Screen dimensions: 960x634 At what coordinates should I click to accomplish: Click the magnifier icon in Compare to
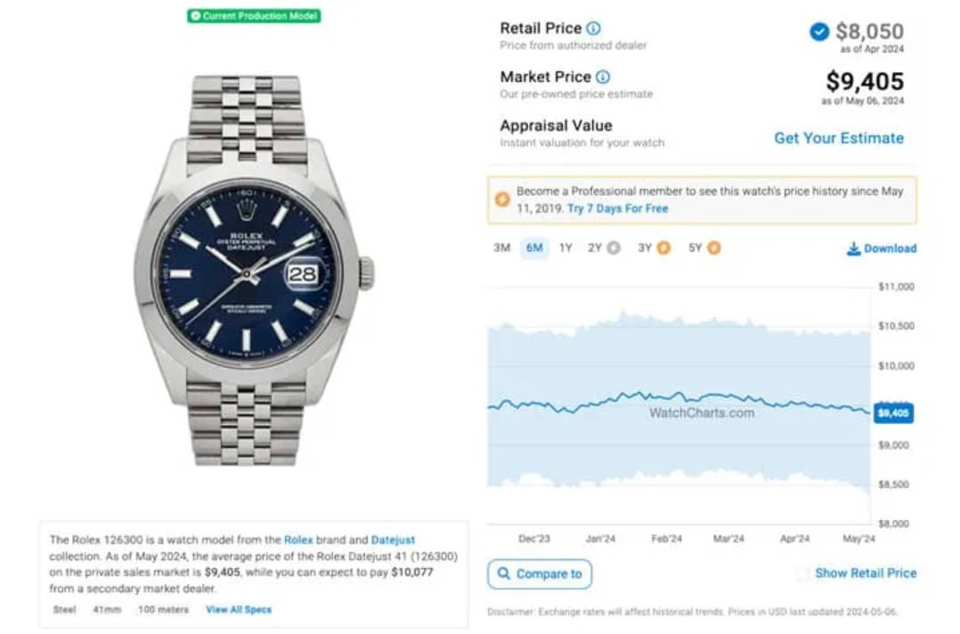(504, 573)
